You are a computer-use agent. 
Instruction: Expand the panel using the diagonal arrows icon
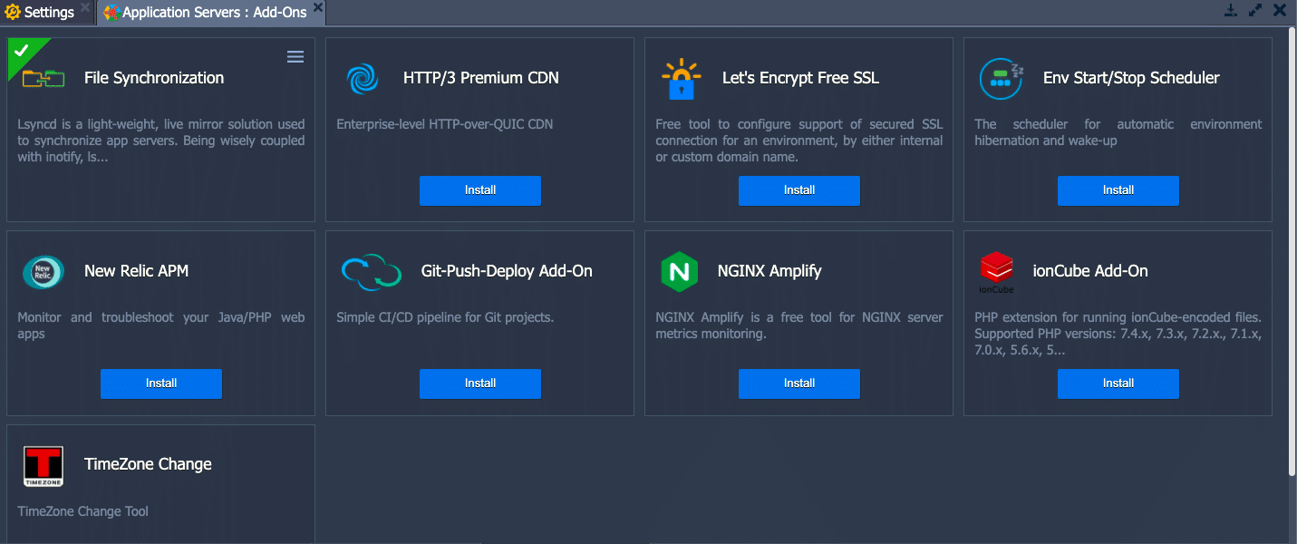click(1255, 11)
